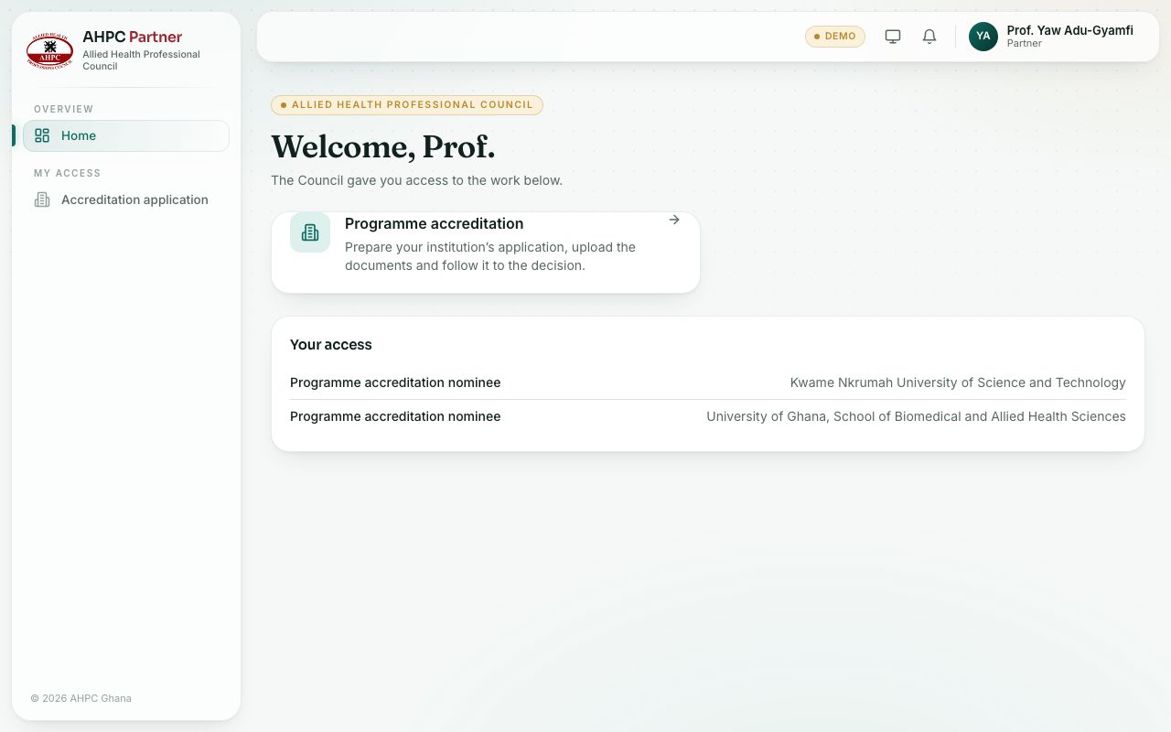Open notifications bell
Image resolution: width=1171 pixels, height=732 pixels.
click(929, 37)
